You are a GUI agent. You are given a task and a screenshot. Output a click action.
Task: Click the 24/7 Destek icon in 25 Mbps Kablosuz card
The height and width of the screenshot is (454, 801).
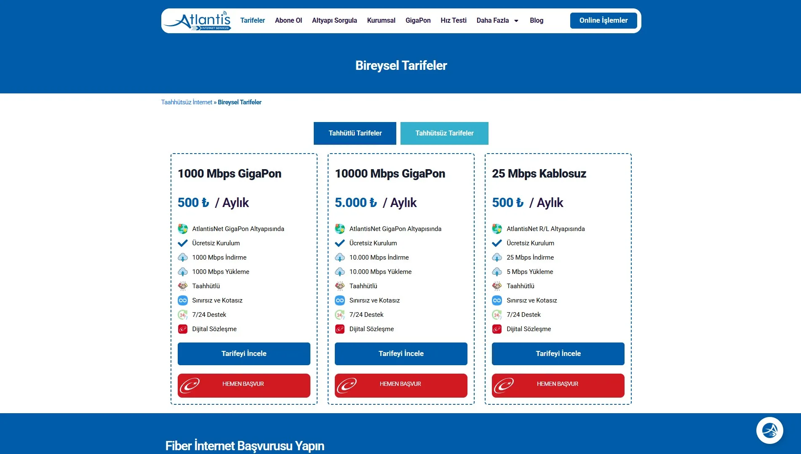pos(497,315)
